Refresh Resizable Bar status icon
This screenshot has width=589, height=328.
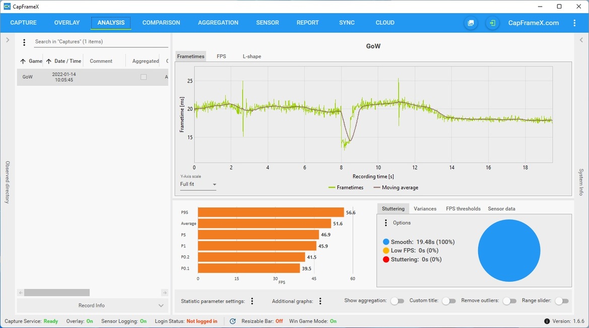click(x=233, y=321)
